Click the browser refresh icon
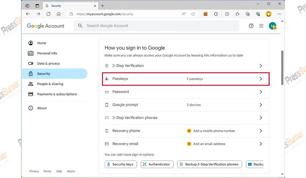Image resolution: width=306 pixels, height=178 pixels. tap(48, 14)
